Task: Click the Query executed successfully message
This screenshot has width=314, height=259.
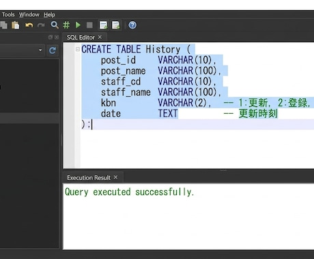Action: pos(130,192)
